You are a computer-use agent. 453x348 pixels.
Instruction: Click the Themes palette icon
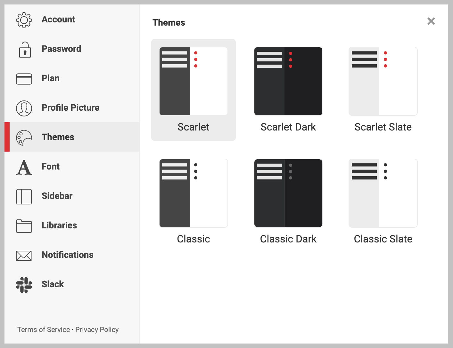[x=24, y=138]
